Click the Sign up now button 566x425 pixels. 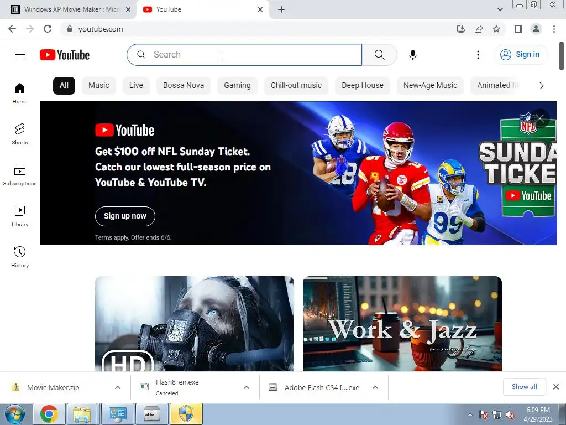pyautogui.click(x=125, y=216)
